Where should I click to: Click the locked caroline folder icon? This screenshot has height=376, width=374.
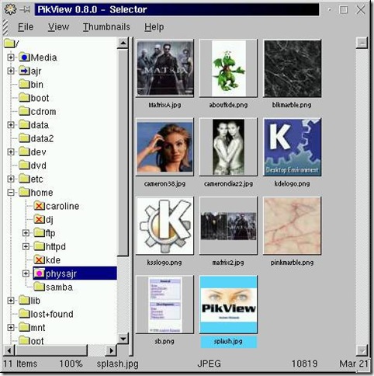click(x=39, y=206)
